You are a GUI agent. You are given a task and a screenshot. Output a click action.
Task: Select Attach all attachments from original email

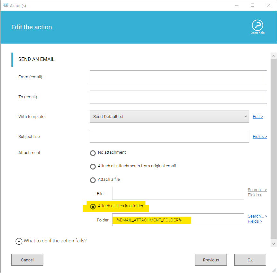coord(93,167)
